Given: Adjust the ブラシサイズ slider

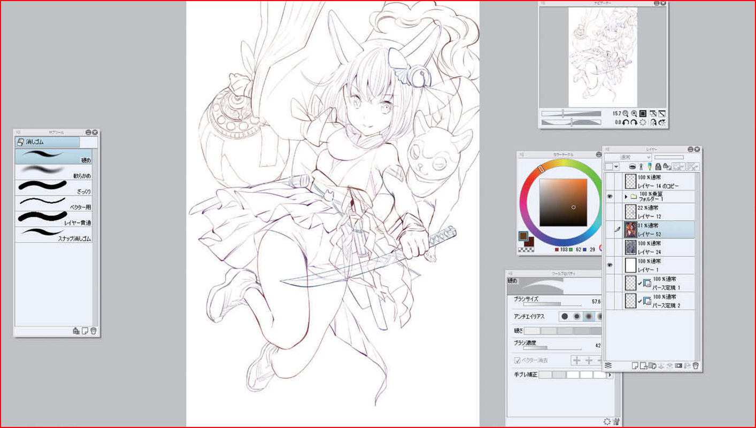Looking at the screenshot, I should (552, 305).
